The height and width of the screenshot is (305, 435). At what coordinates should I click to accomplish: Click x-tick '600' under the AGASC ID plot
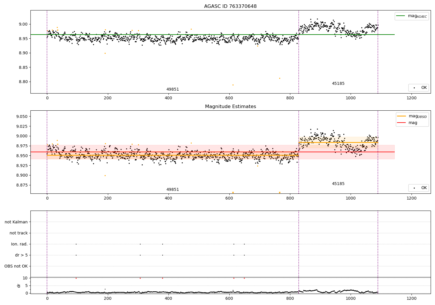(x=229, y=98)
